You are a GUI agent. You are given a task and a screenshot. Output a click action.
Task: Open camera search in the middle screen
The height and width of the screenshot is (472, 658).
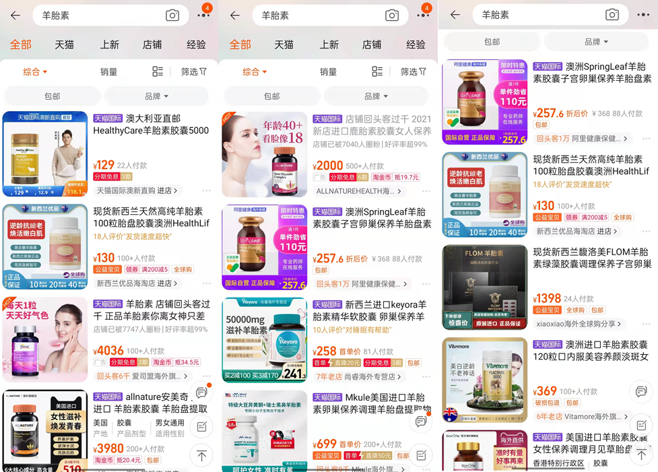click(392, 15)
